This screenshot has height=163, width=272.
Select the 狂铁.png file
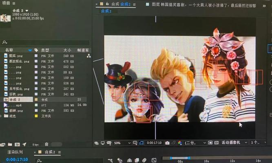click(x=16, y=94)
